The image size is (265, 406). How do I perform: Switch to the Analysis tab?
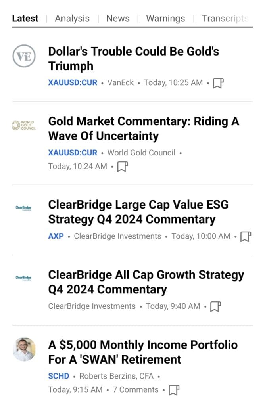pyautogui.click(x=72, y=18)
